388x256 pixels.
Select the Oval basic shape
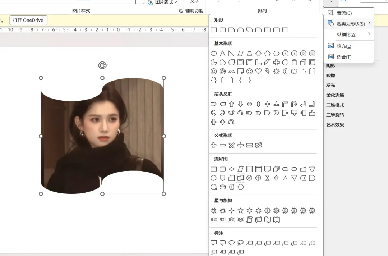click(214, 54)
